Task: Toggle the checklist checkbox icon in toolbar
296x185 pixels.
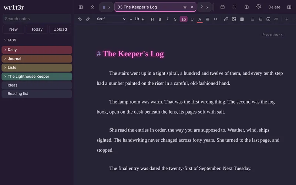Action: pyautogui.click(x=268, y=19)
